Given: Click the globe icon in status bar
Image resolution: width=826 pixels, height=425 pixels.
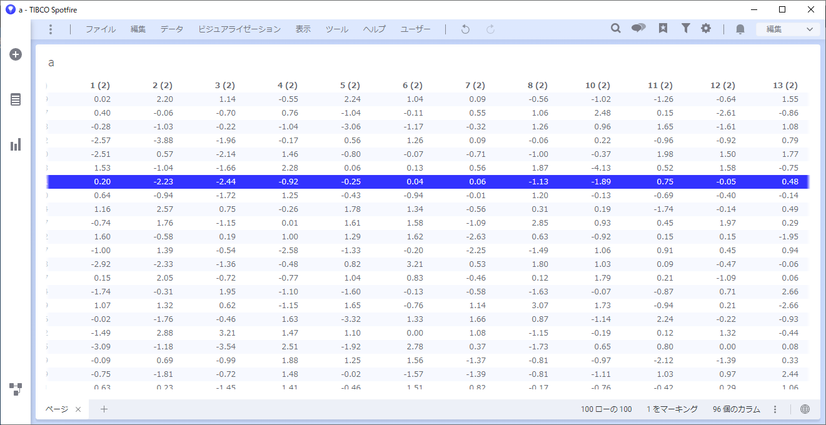Looking at the screenshot, I should 805,409.
